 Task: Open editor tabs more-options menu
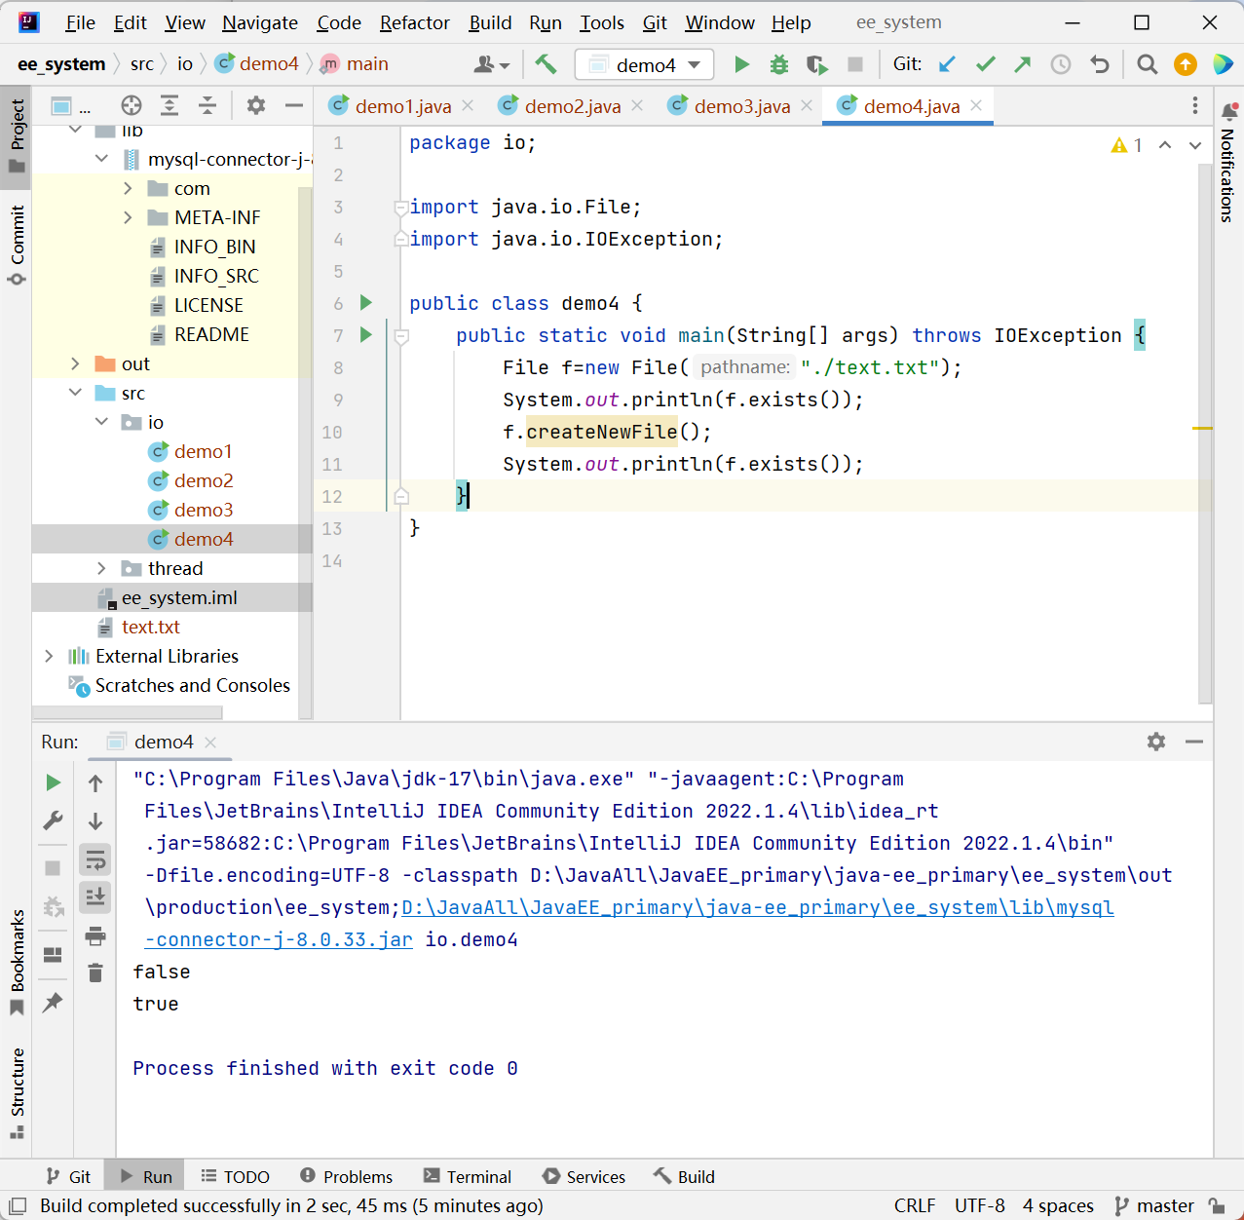click(1195, 105)
